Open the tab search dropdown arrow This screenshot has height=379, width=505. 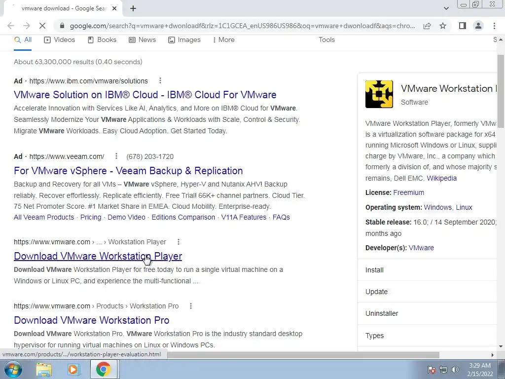tap(446, 8)
